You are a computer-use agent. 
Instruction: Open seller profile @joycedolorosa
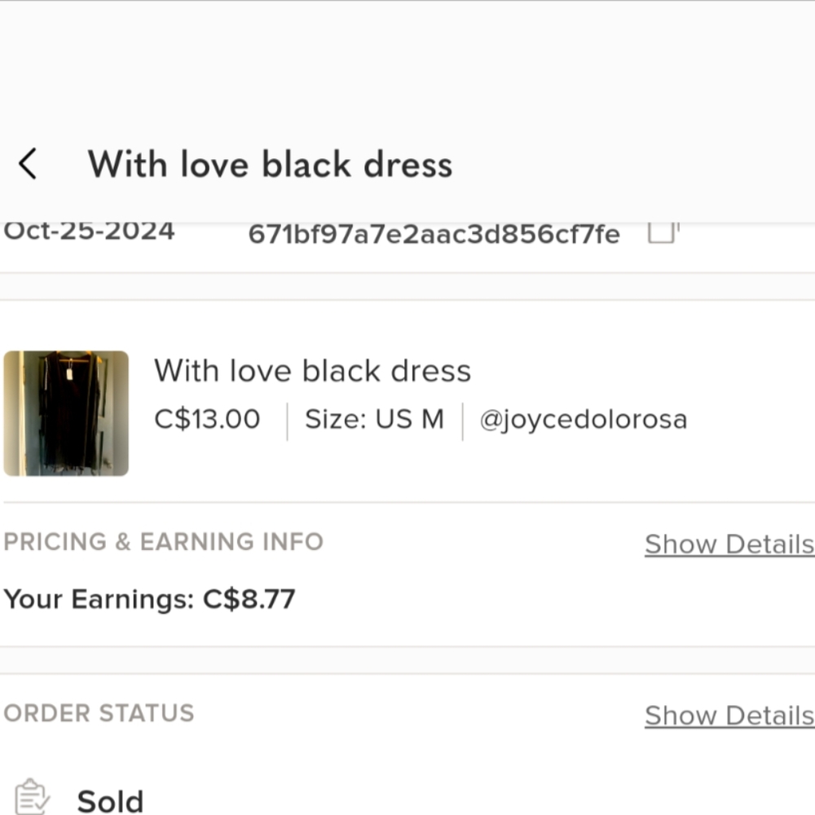point(584,420)
